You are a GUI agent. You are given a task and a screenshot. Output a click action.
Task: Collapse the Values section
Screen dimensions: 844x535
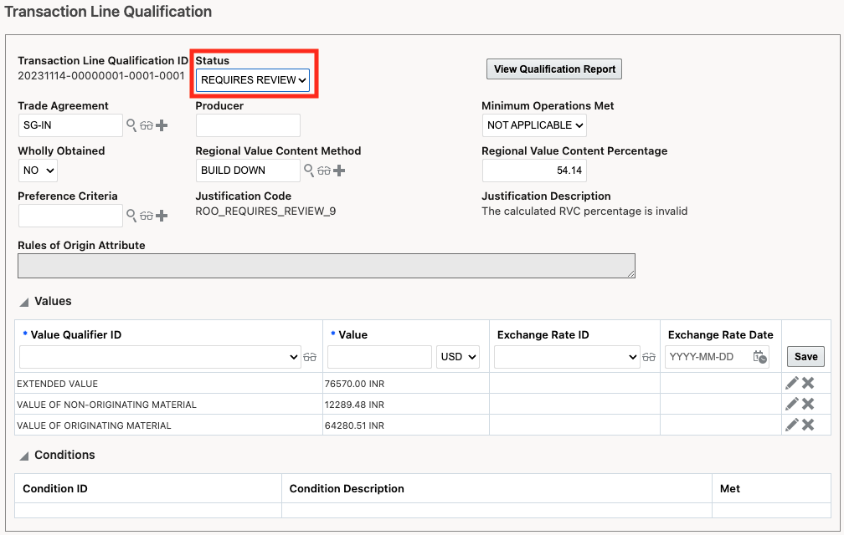click(x=23, y=302)
